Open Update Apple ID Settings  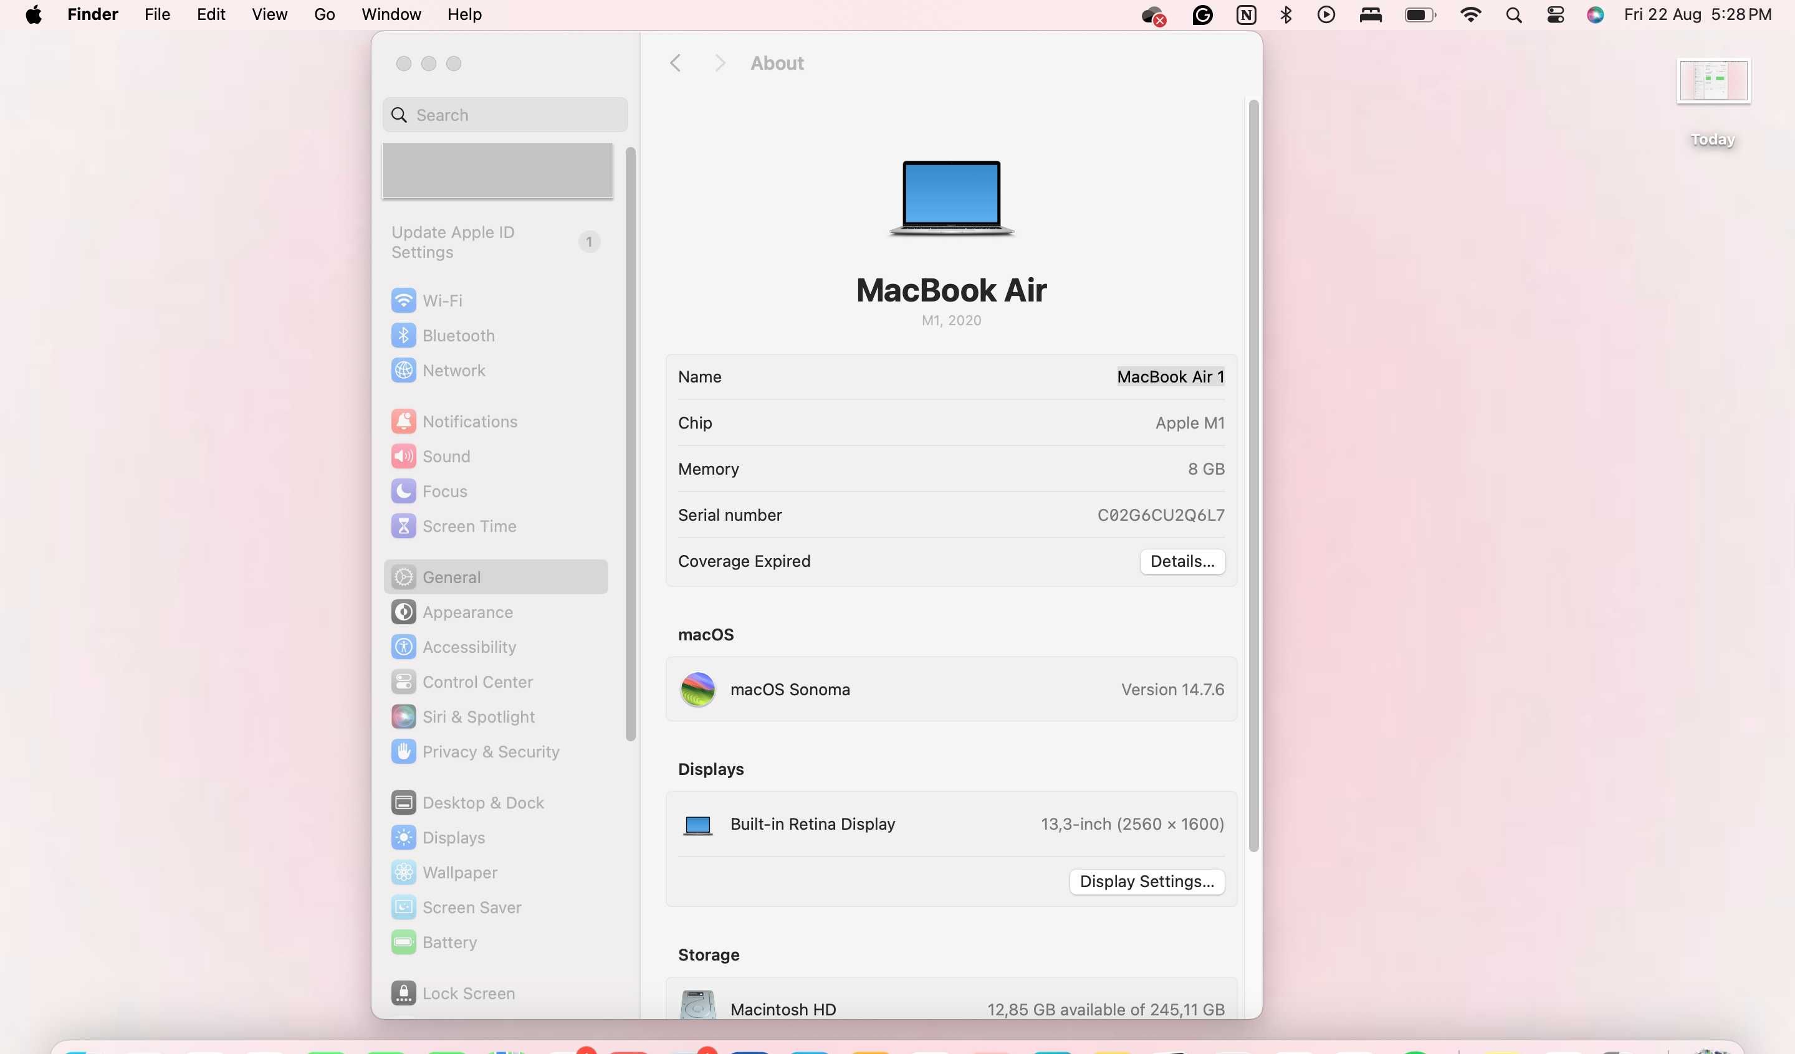tap(495, 242)
